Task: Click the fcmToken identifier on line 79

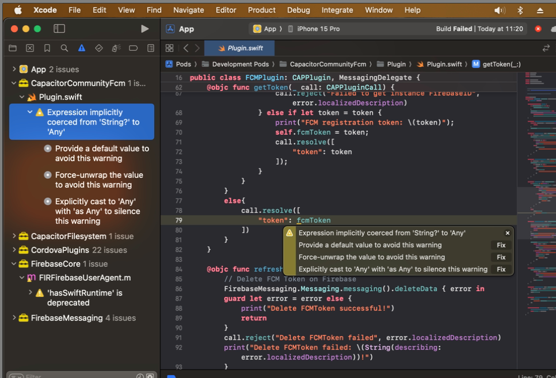Action: pyautogui.click(x=314, y=220)
